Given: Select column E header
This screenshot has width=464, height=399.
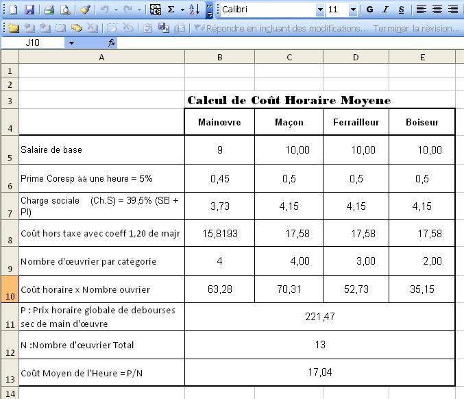Looking at the screenshot, I should point(422,57).
